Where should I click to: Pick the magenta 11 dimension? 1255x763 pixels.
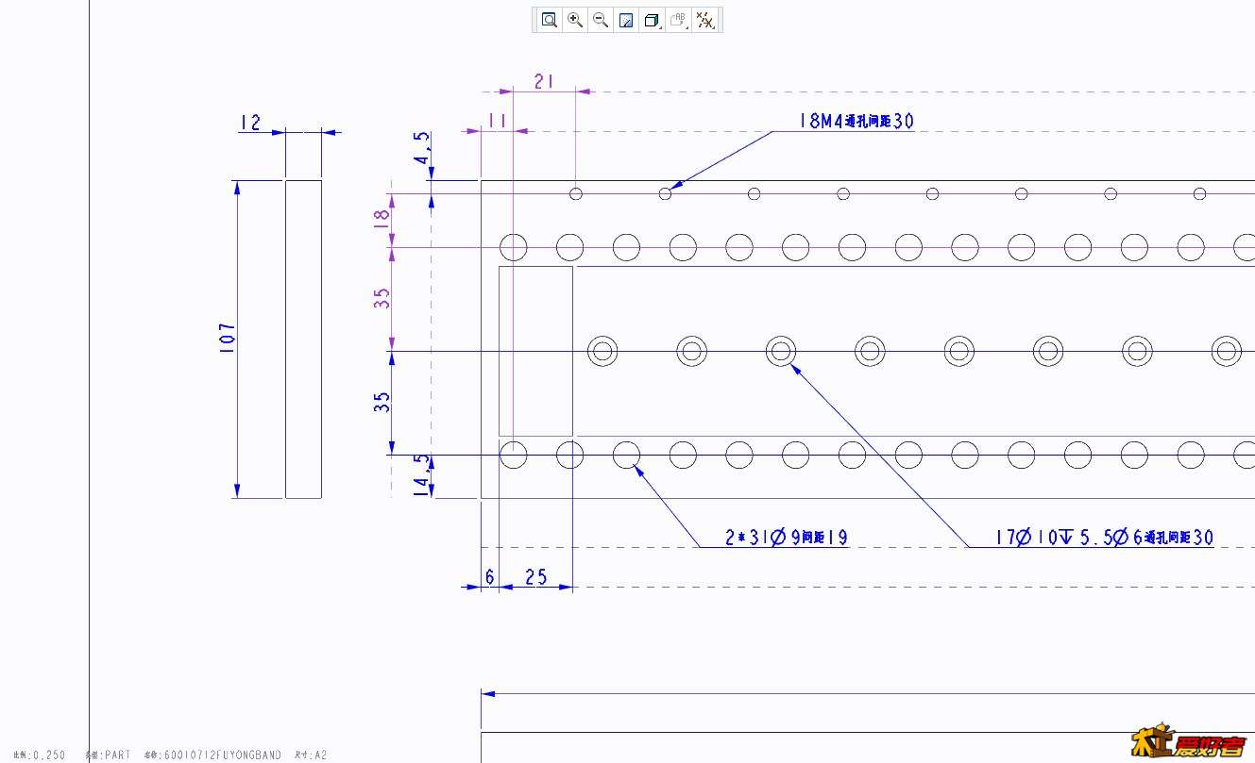[x=497, y=121]
